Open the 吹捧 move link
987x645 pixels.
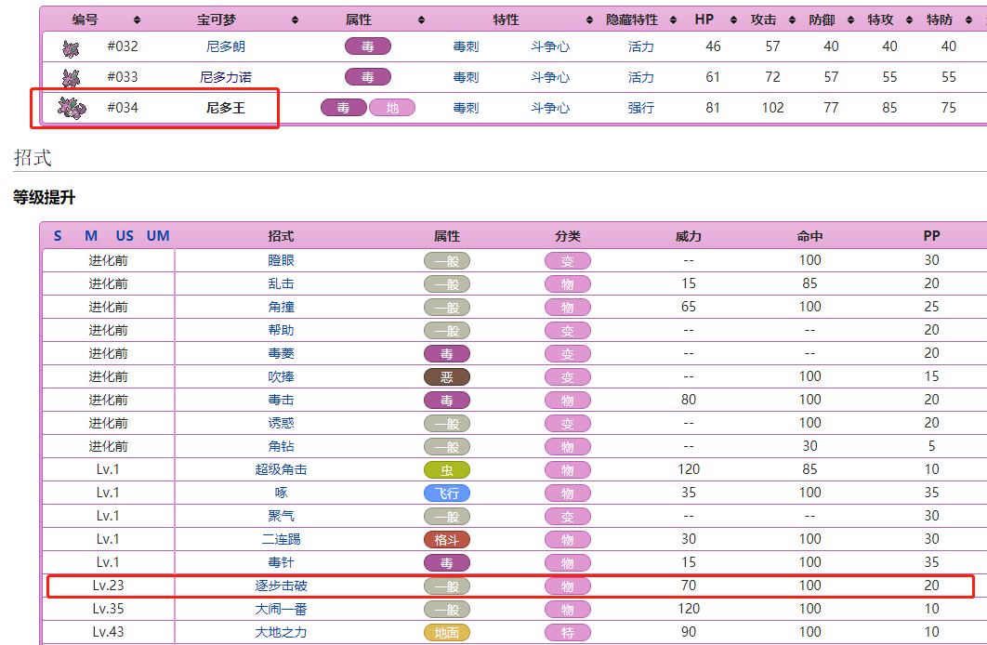[281, 377]
